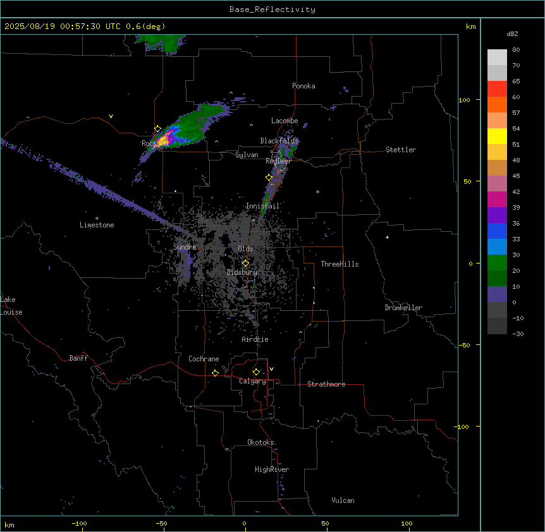545x532 pixels.
Task: Select the yellow diamond marker above Didsbury
Action: tap(245, 263)
